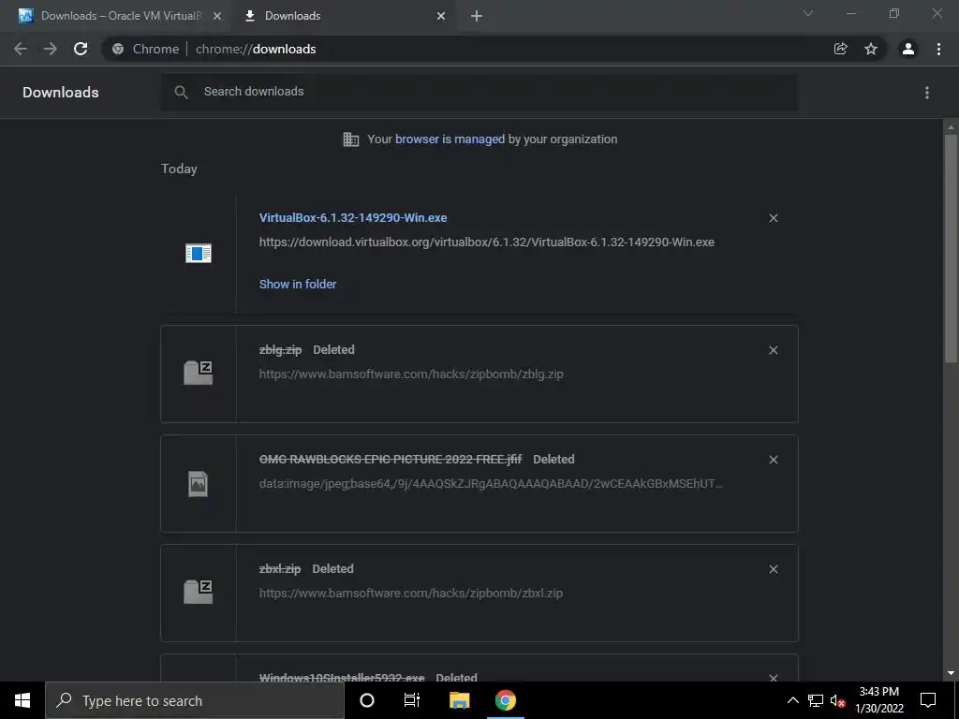Open the Downloads page more actions menu
The width and height of the screenshot is (959, 719).
coord(927,93)
